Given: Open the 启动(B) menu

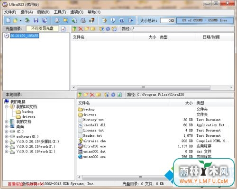Looking at the screenshot, I should (43, 12).
